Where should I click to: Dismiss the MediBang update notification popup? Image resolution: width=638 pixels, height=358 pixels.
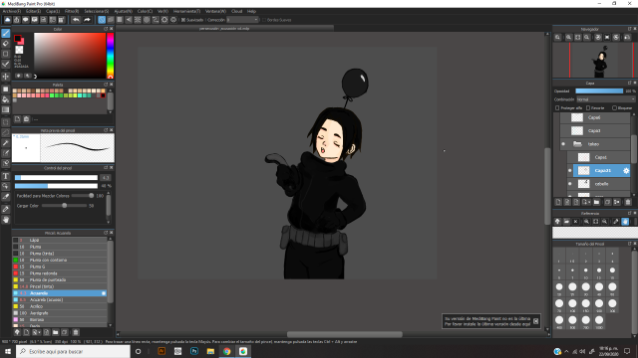[x=536, y=321]
